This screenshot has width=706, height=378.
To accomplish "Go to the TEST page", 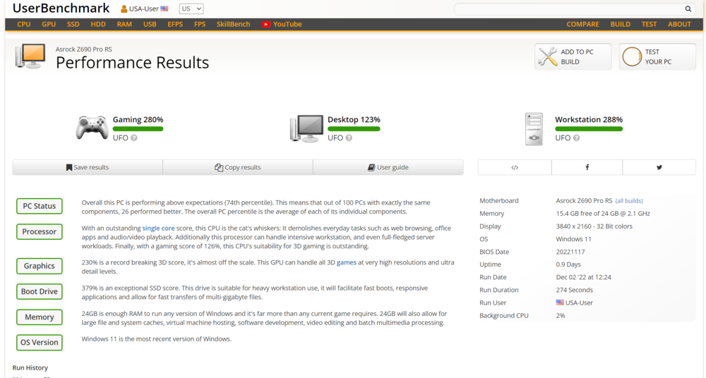I will pyautogui.click(x=649, y=24).
